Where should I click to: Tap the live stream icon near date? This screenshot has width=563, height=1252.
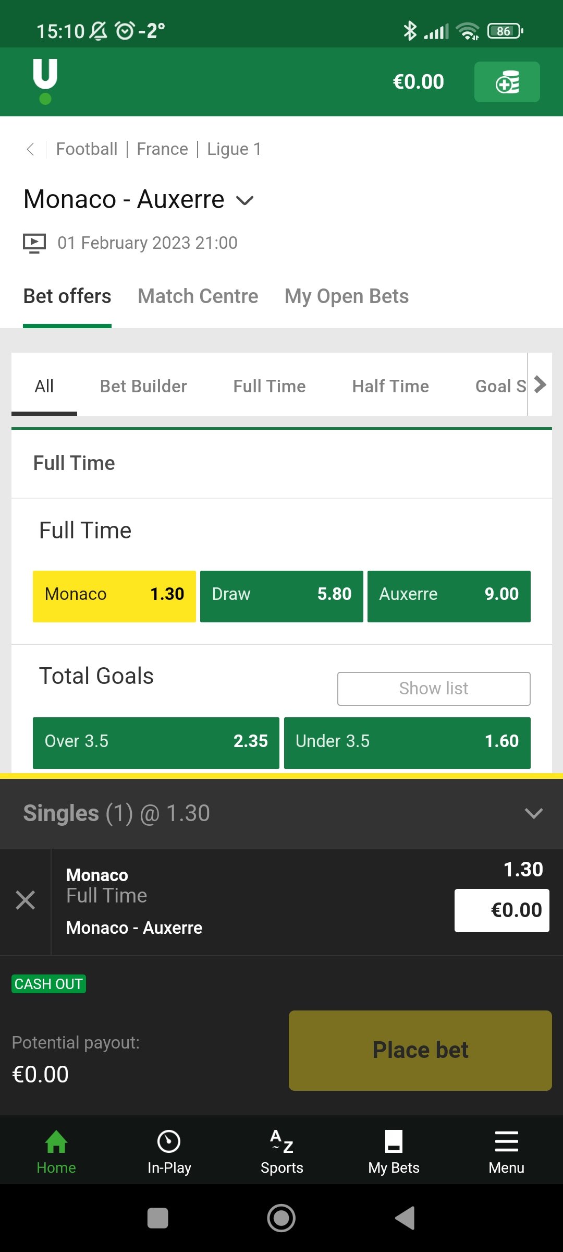(x=34, y=243)
